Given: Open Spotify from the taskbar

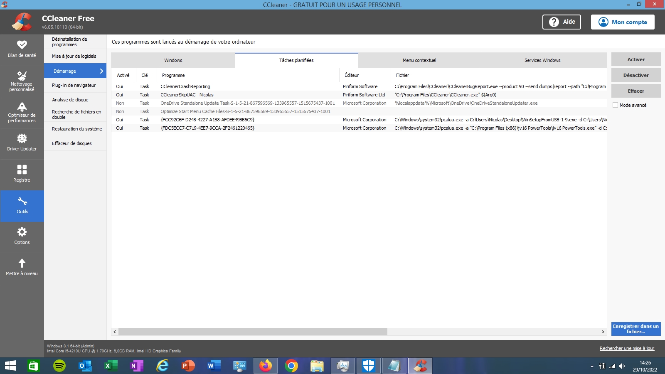Looking at the screenshot, I should 59,366.
